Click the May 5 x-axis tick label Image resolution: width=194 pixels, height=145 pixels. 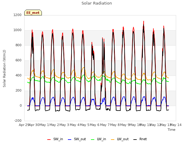(85, 125)
